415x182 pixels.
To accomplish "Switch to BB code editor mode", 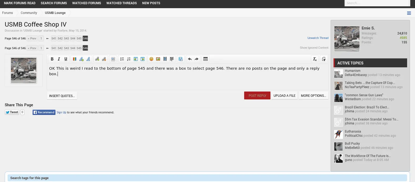I will coord(324,59).
